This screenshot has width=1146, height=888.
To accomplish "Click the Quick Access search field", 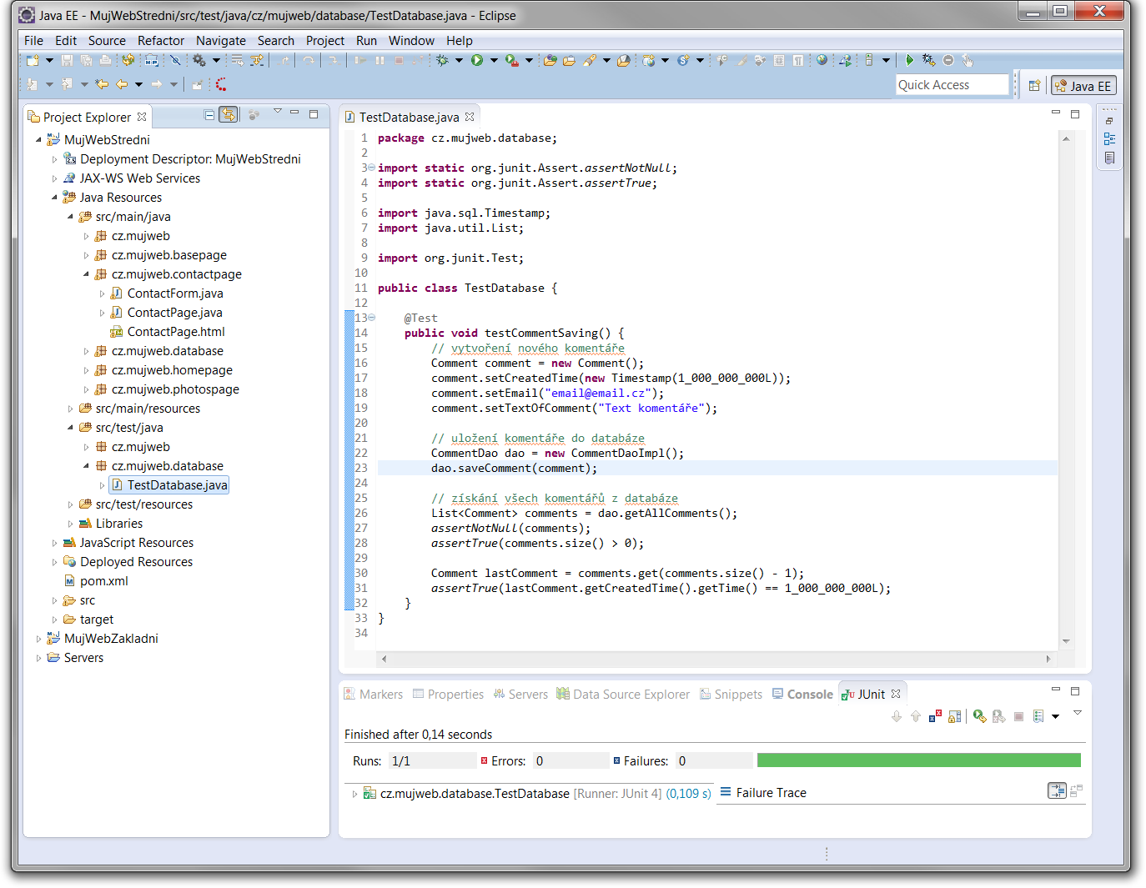I will 952,85.
